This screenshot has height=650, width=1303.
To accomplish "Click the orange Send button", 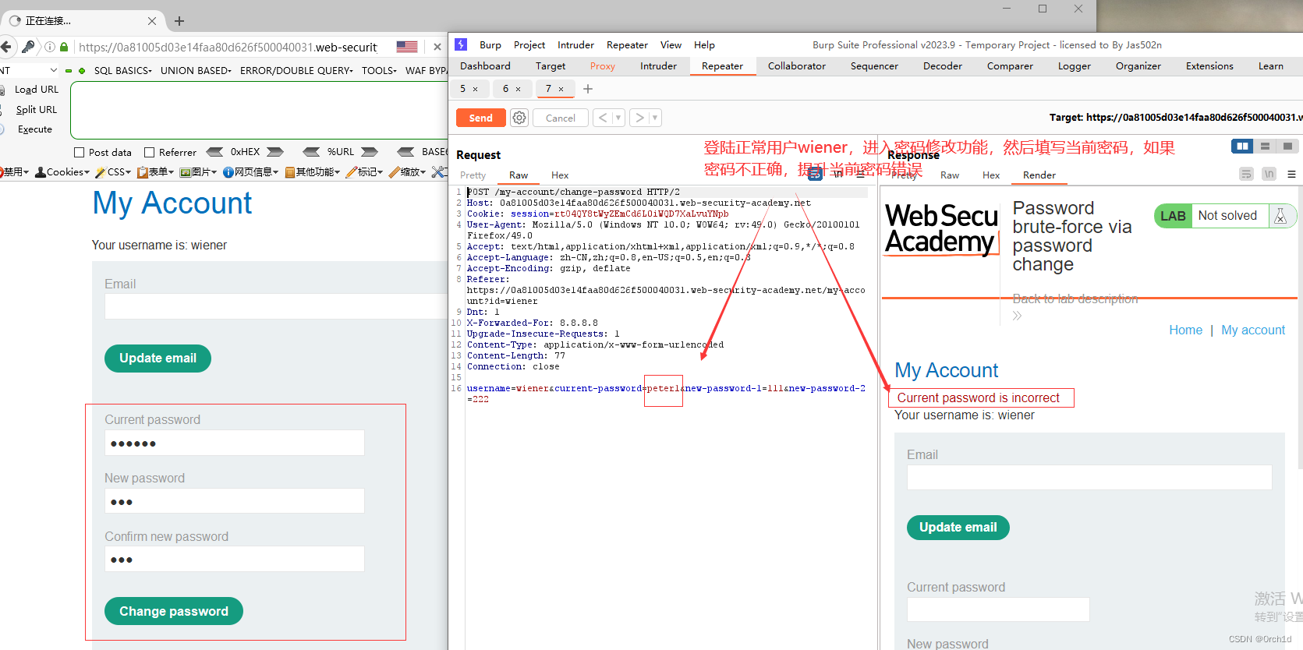I will coord(481,118).
